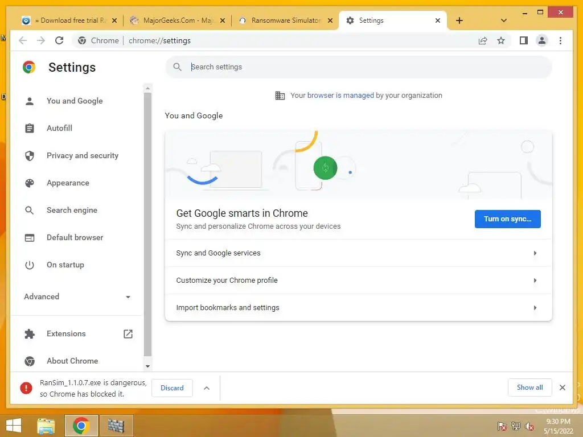The image size is (583, 437).
Task: Open the new tab plus button
Action: pyautogui.click(x=459, y=20)
